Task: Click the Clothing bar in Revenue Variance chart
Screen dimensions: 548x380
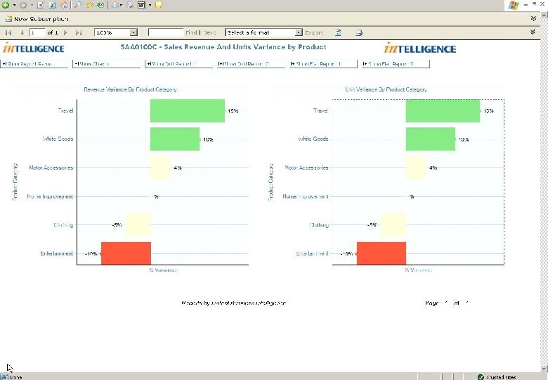Action: click(138, 224)
